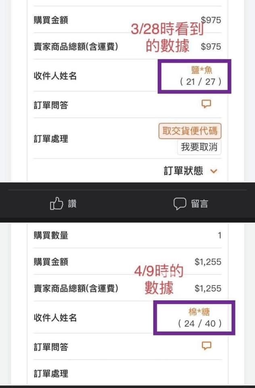Click the thumbs-up Like icon
This screenshot has width=255, height=388.
(x=56, y=204)
